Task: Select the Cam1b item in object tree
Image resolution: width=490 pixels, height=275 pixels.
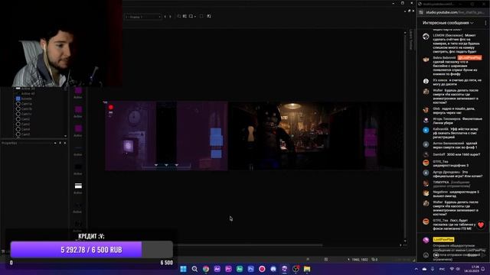Action: point(24,108)
